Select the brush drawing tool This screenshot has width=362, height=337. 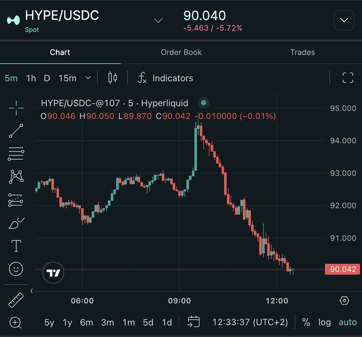[16, 223]
